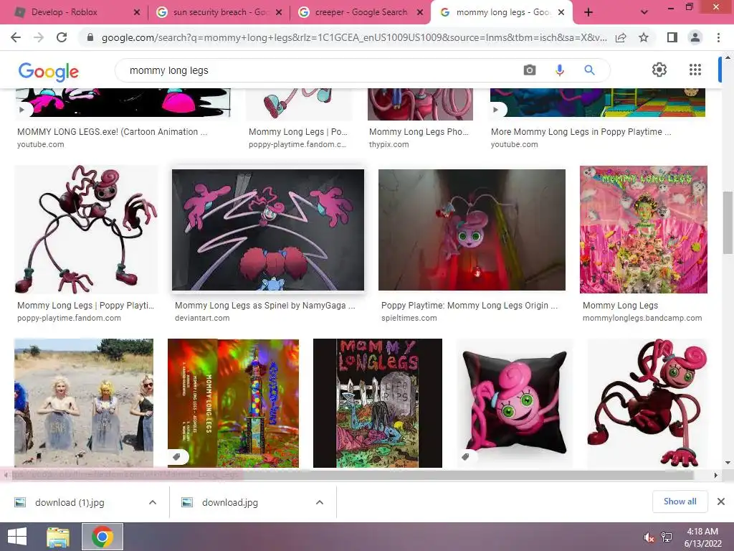
Task: Open the browser side panel
Action: (x=672, y=37)
